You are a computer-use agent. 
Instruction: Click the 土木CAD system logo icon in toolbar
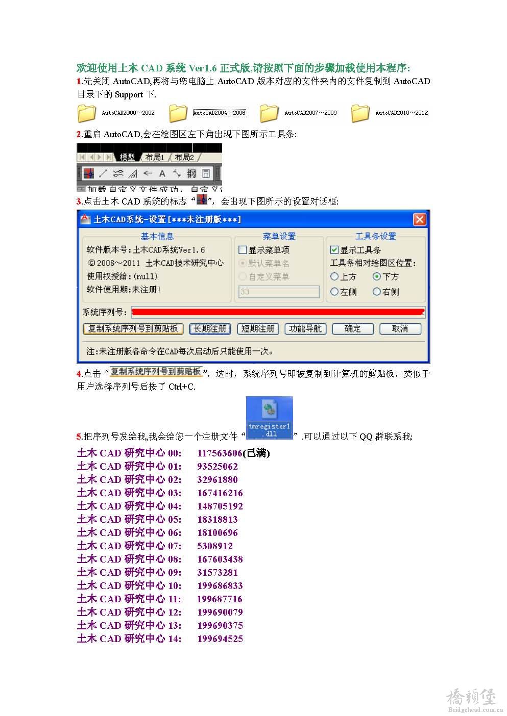click(89, 173)
